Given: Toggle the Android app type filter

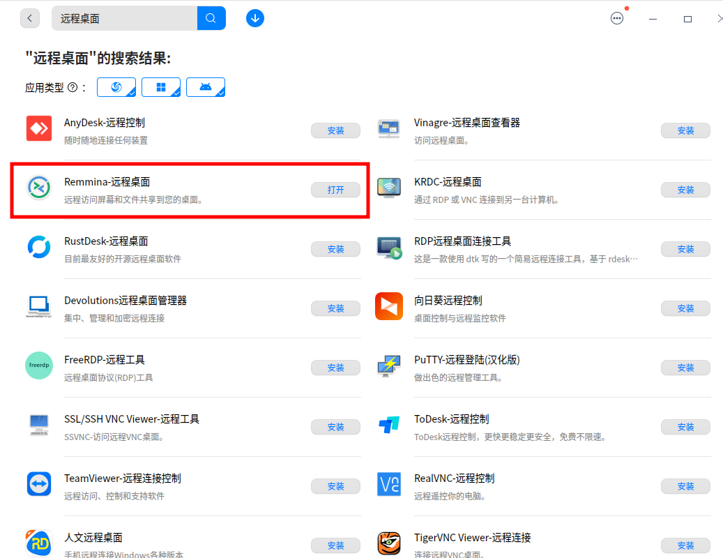Looking at the screenshot, I should [x=206, y=87].
